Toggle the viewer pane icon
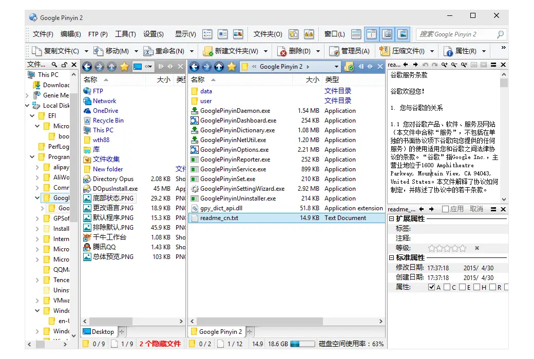534x359 pixels. (403, 34)
